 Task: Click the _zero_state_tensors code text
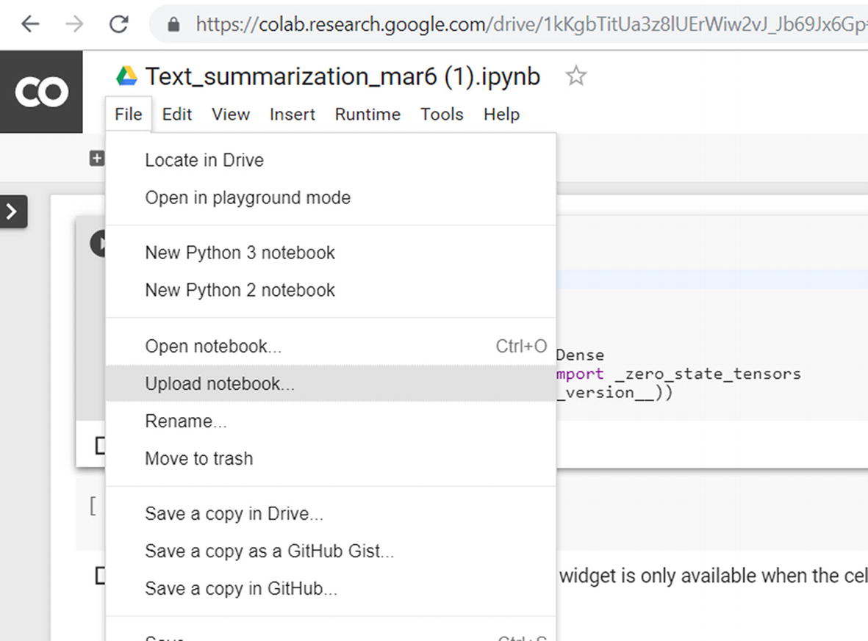(708, 374)
